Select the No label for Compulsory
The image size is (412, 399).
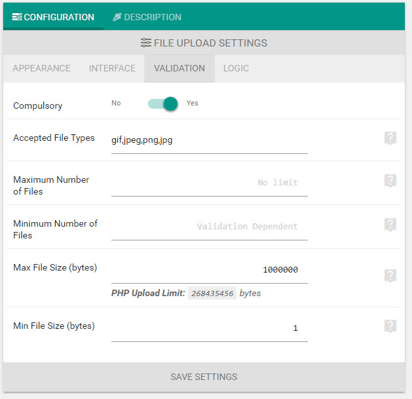pyautogui.click(x=116, y=103)
